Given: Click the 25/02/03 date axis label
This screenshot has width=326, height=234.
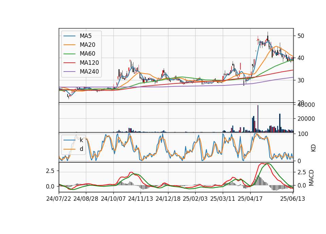Looking at the screenshot, I should point(195,199).
